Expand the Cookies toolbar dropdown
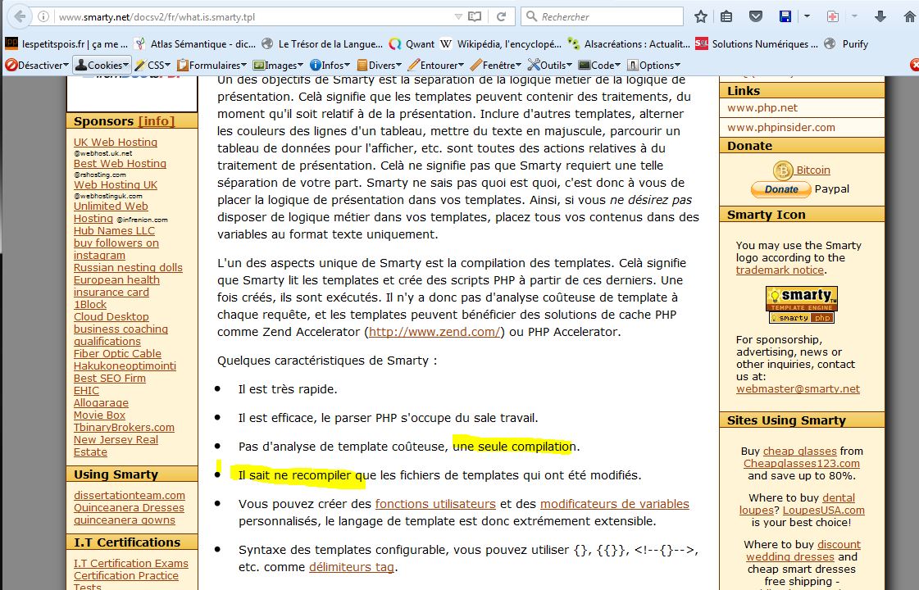Viewport: 919px width, 590px height. click(102, 65)
